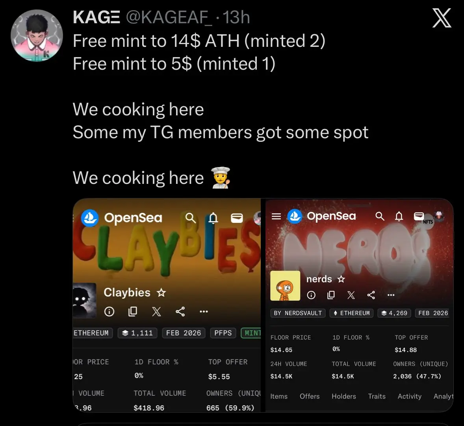Viewport: 464px width, 426px height.
Task: Click the BY NERDSVAULT creator tag
Action: (x=298, y=313)
